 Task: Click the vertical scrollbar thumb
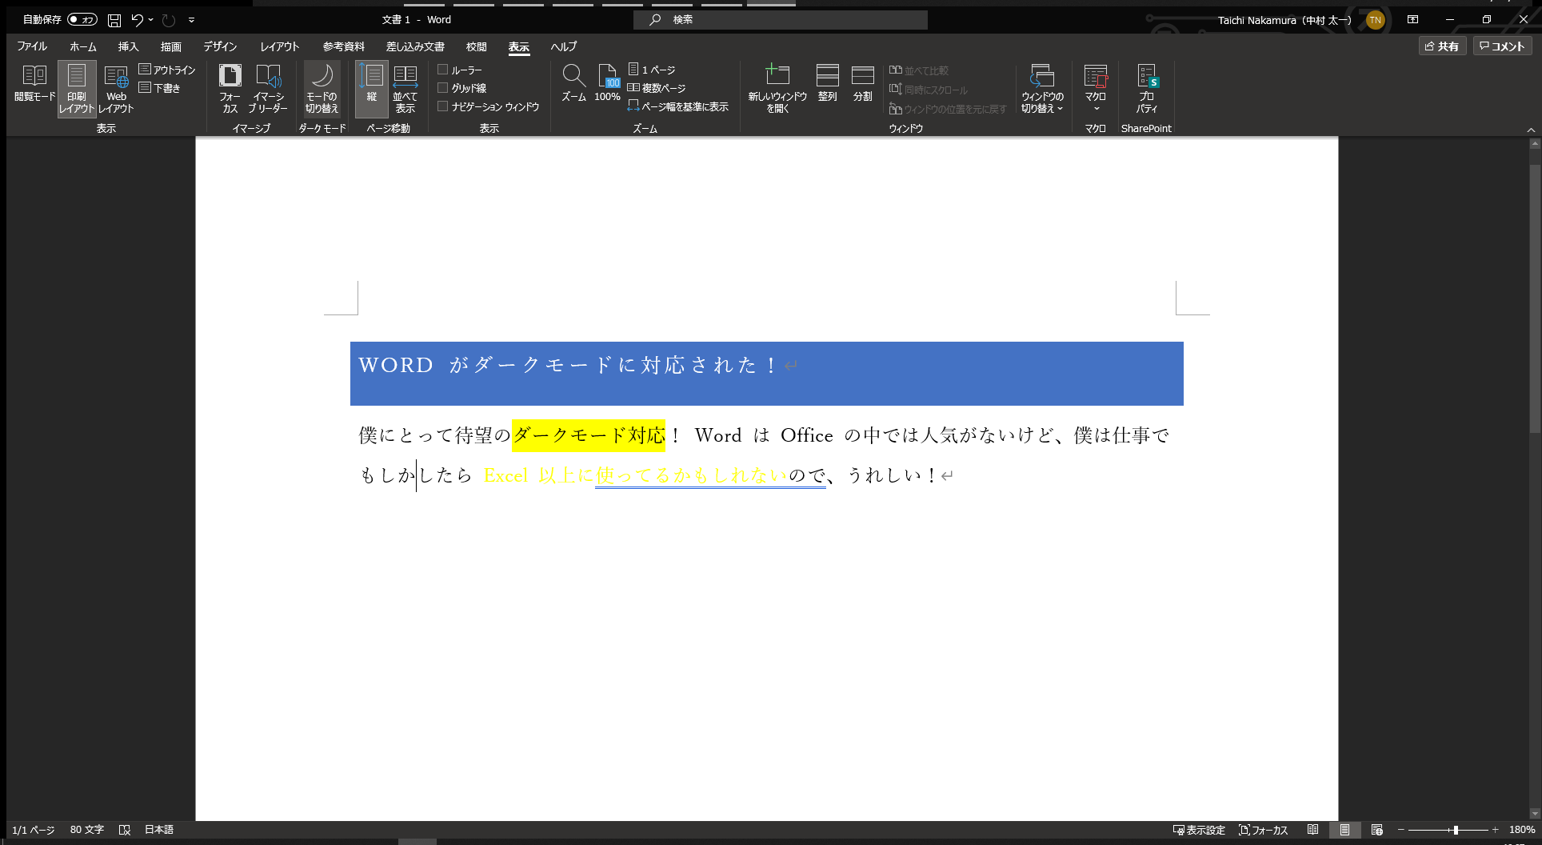(1535, 298)
